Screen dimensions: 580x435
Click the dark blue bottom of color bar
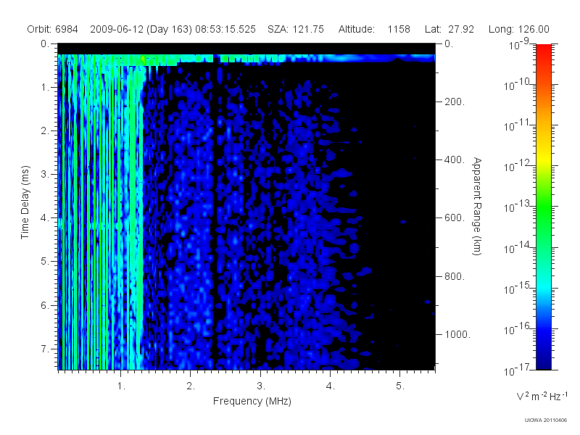pyautogui.click(x=544, y=360)
